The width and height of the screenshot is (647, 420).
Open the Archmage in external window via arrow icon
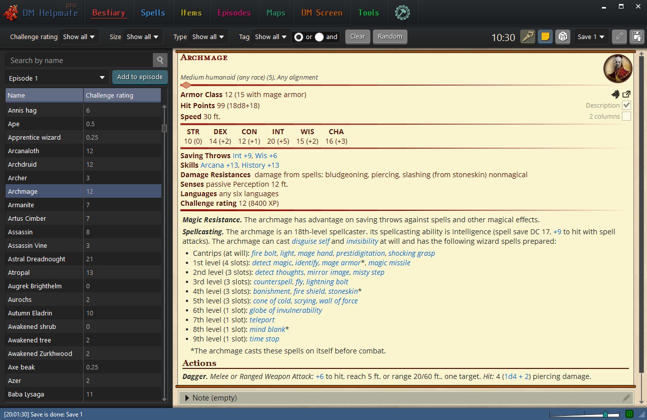click(x=626, y=94)
